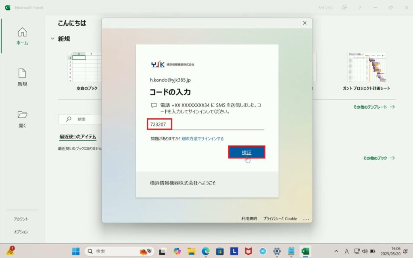Open Settings gear on the taskbar

277,252
